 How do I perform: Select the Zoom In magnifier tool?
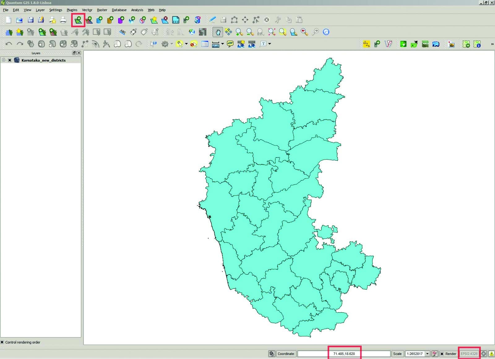coord(239,32)
